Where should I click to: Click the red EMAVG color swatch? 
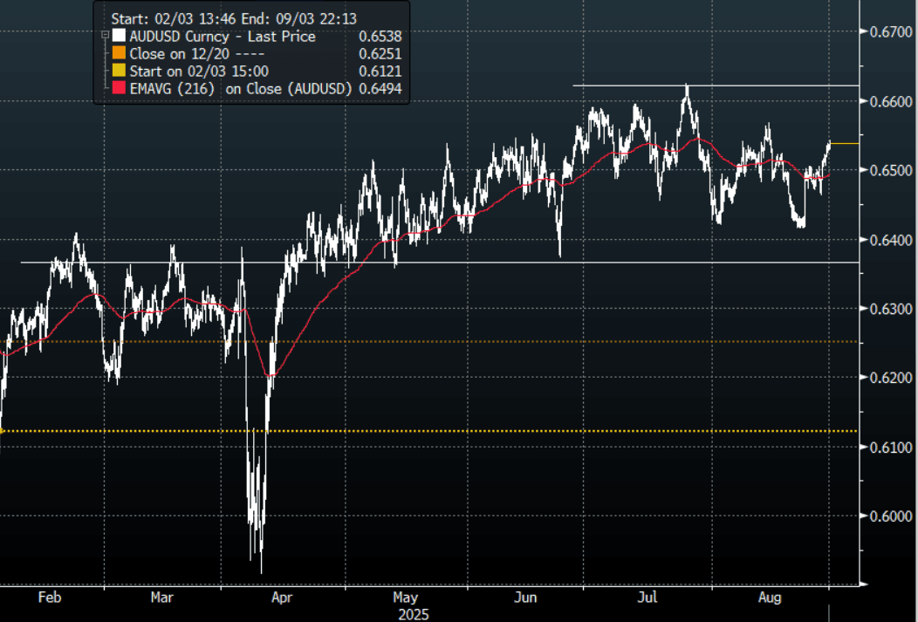click(119, 88)
